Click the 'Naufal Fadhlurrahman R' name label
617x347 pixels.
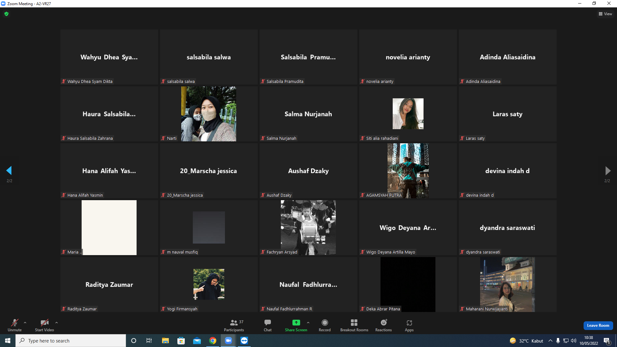(289, 309)
